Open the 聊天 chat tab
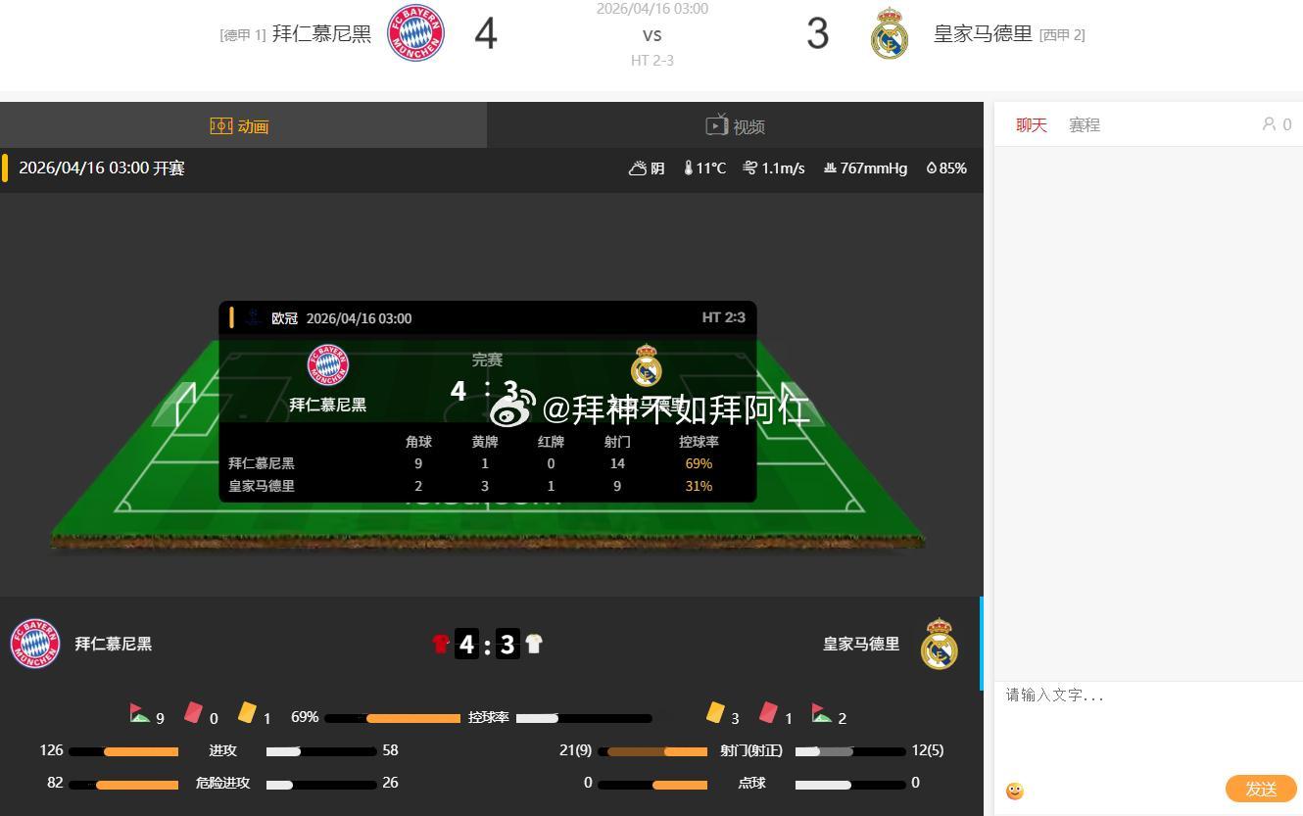Viewport: 1303px width, 816px height. pyautogui.click(x=1032, y=125)
